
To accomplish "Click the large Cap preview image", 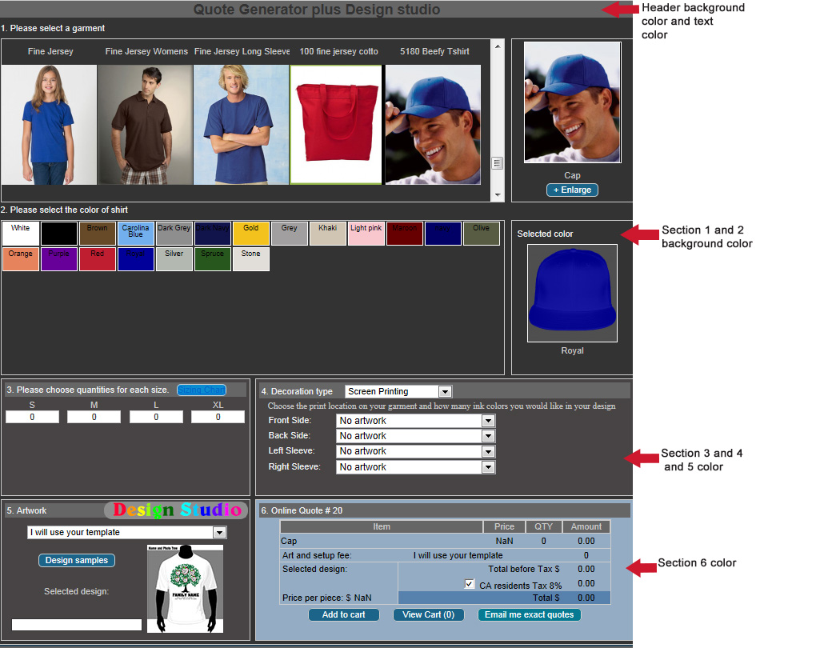I will (x=572, y=102).
